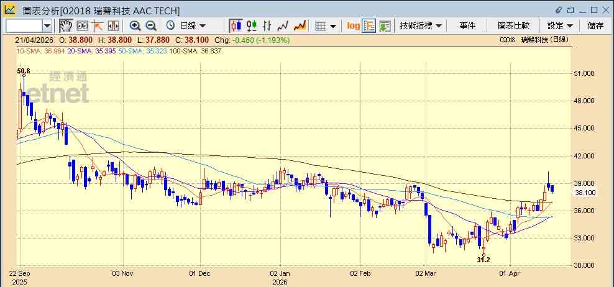Click the 02 Mar date label on axis

point(426,273)
